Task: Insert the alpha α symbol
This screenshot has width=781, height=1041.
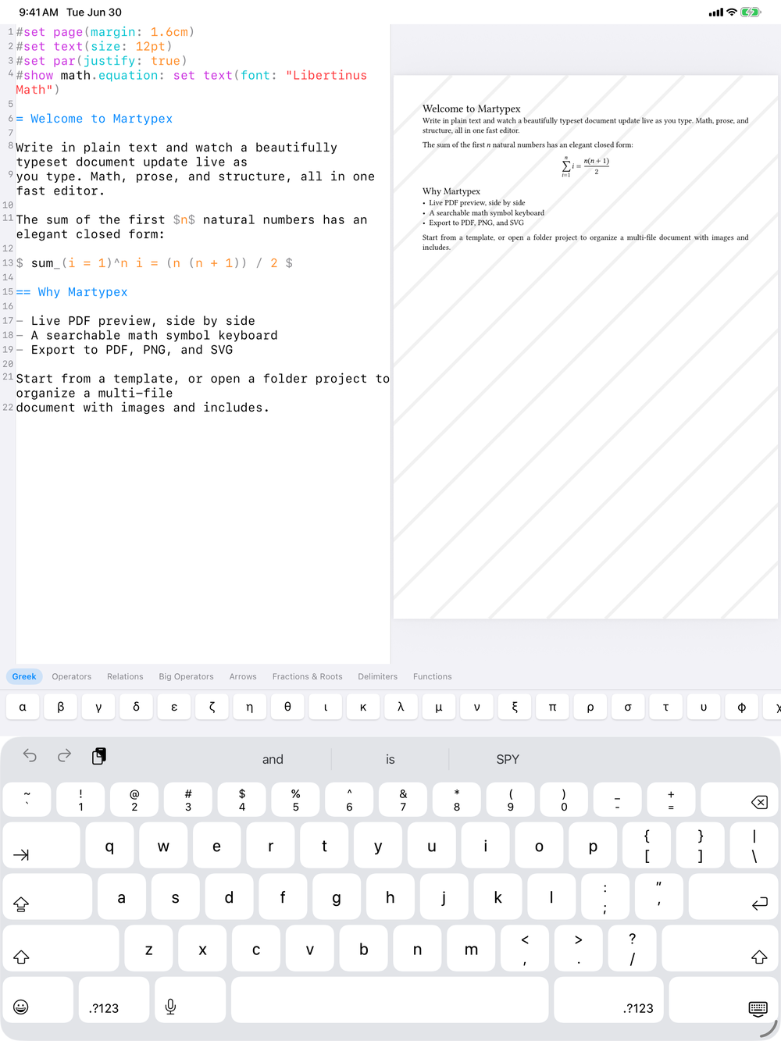Action: [23, 707]
